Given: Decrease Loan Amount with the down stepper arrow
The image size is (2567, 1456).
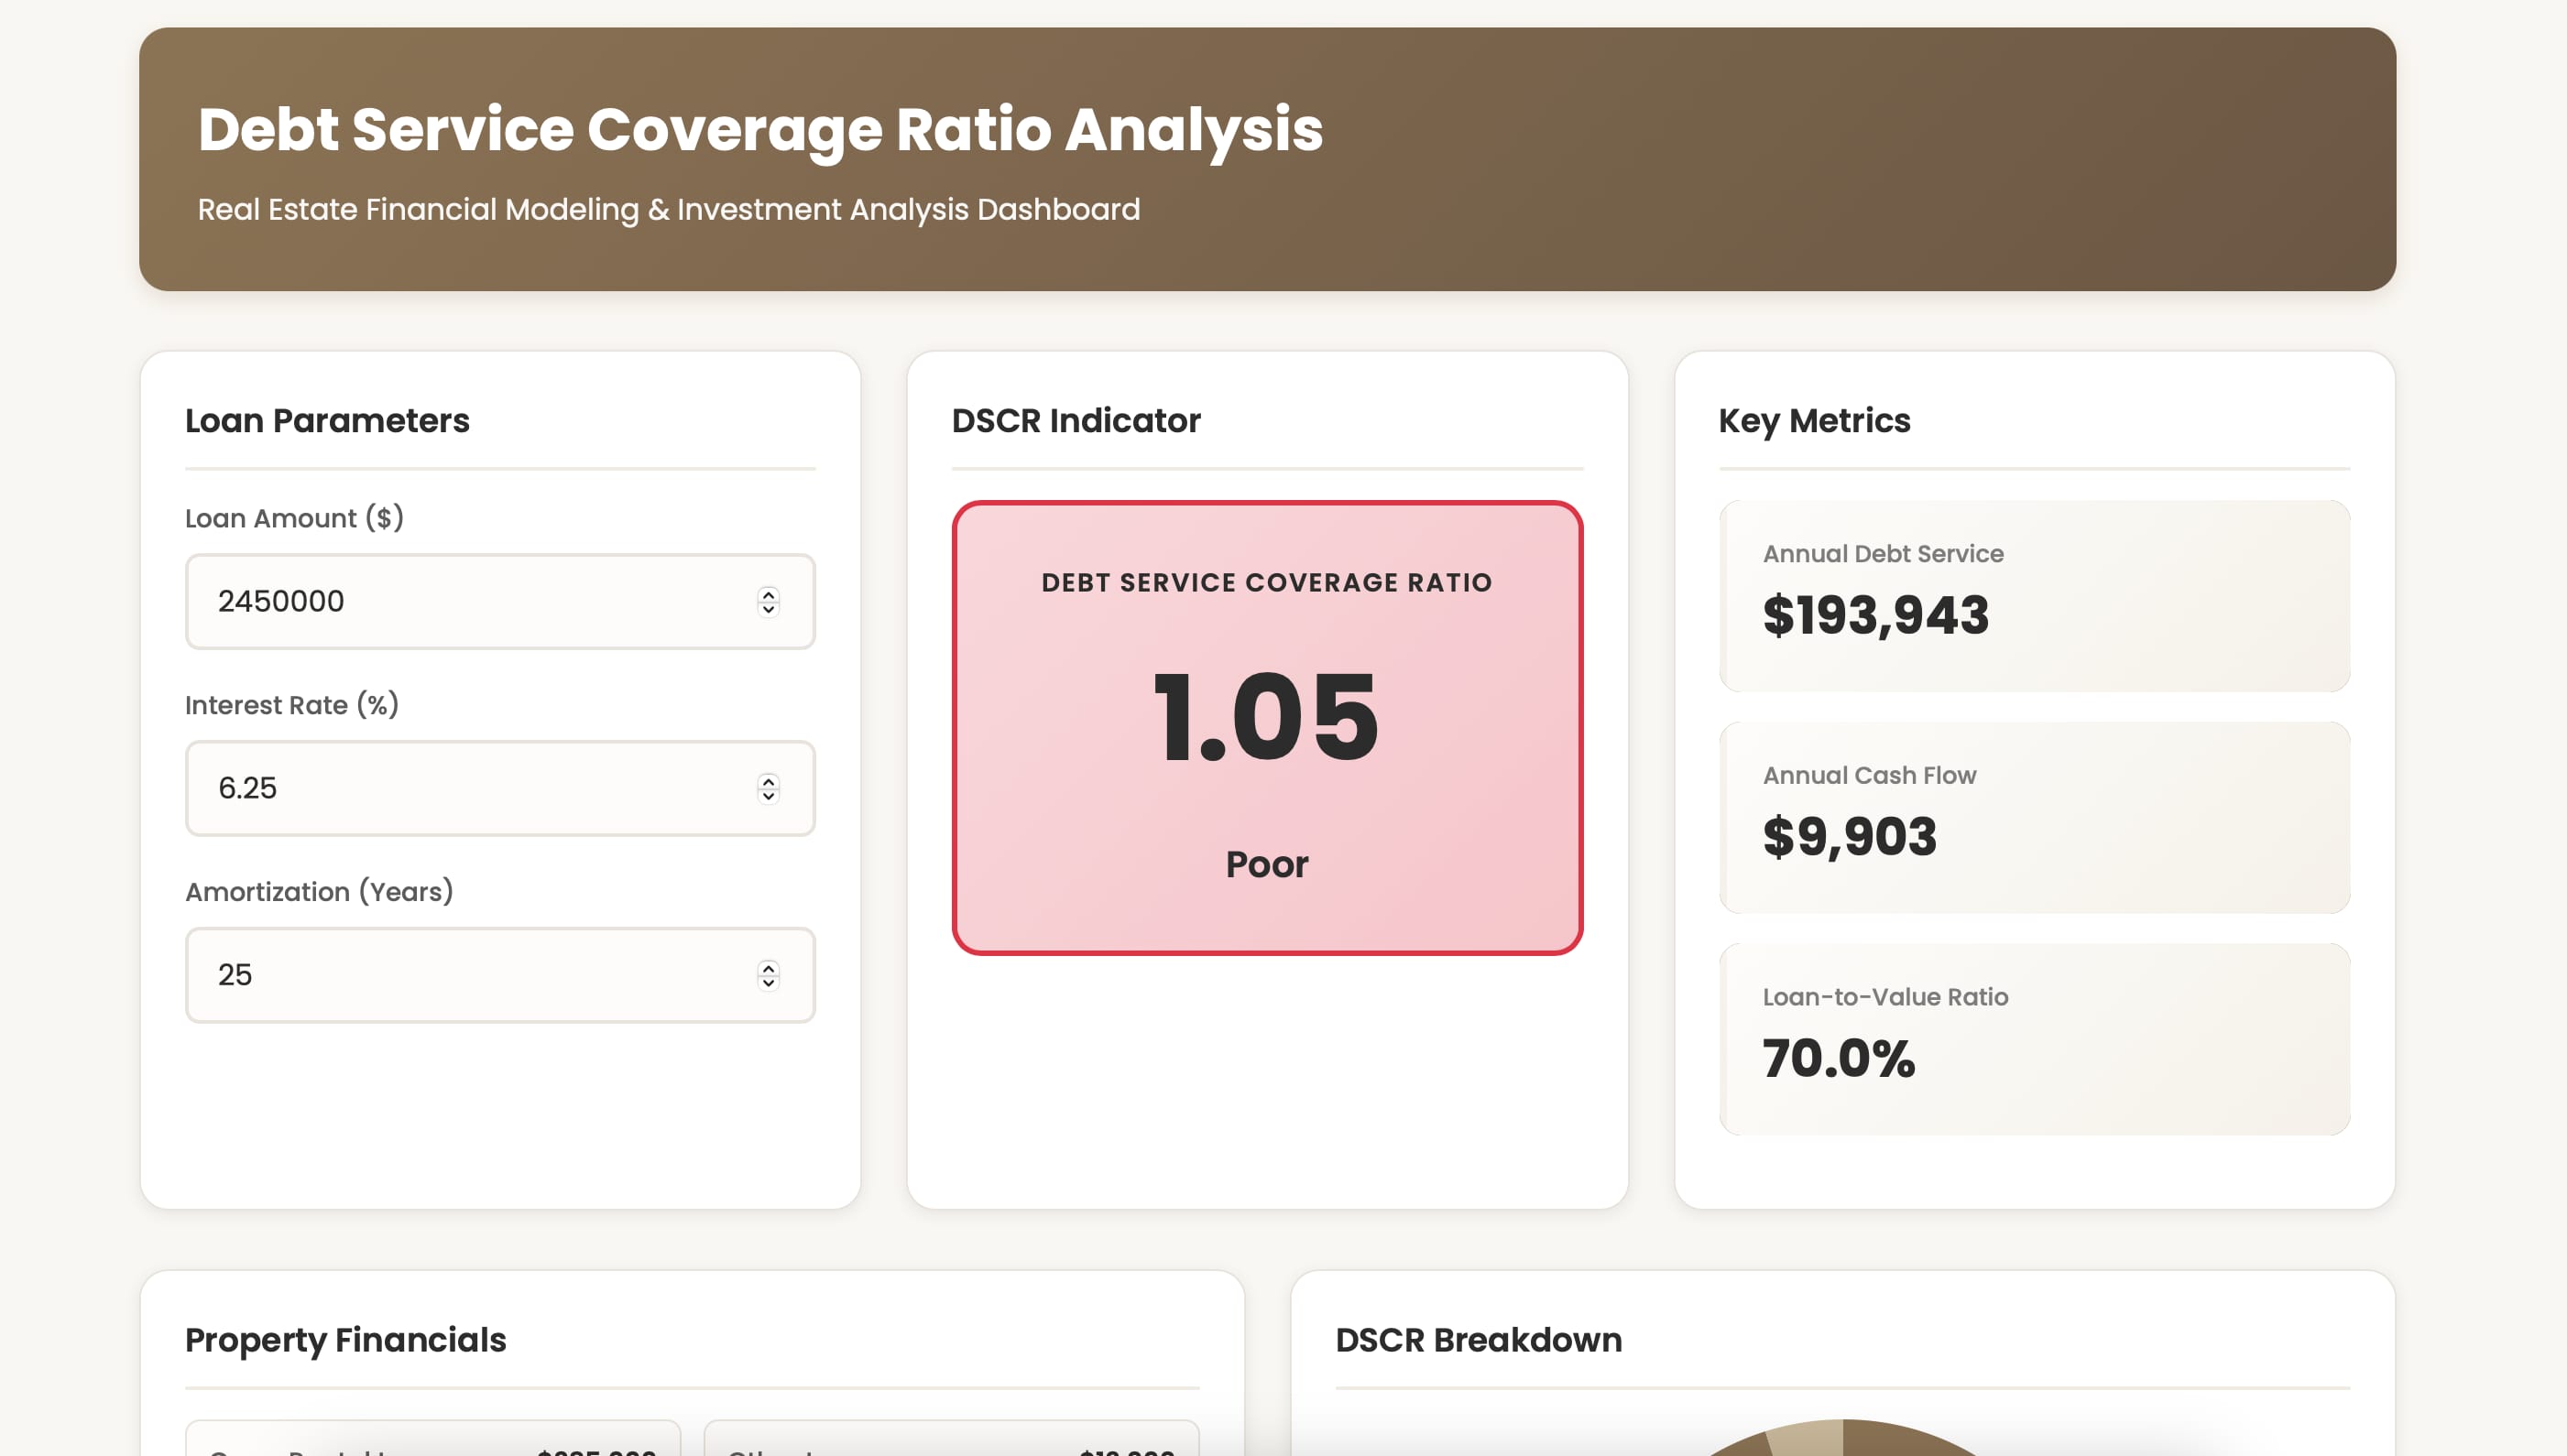Looking at the screenshot, I should [x=769, y=608].
